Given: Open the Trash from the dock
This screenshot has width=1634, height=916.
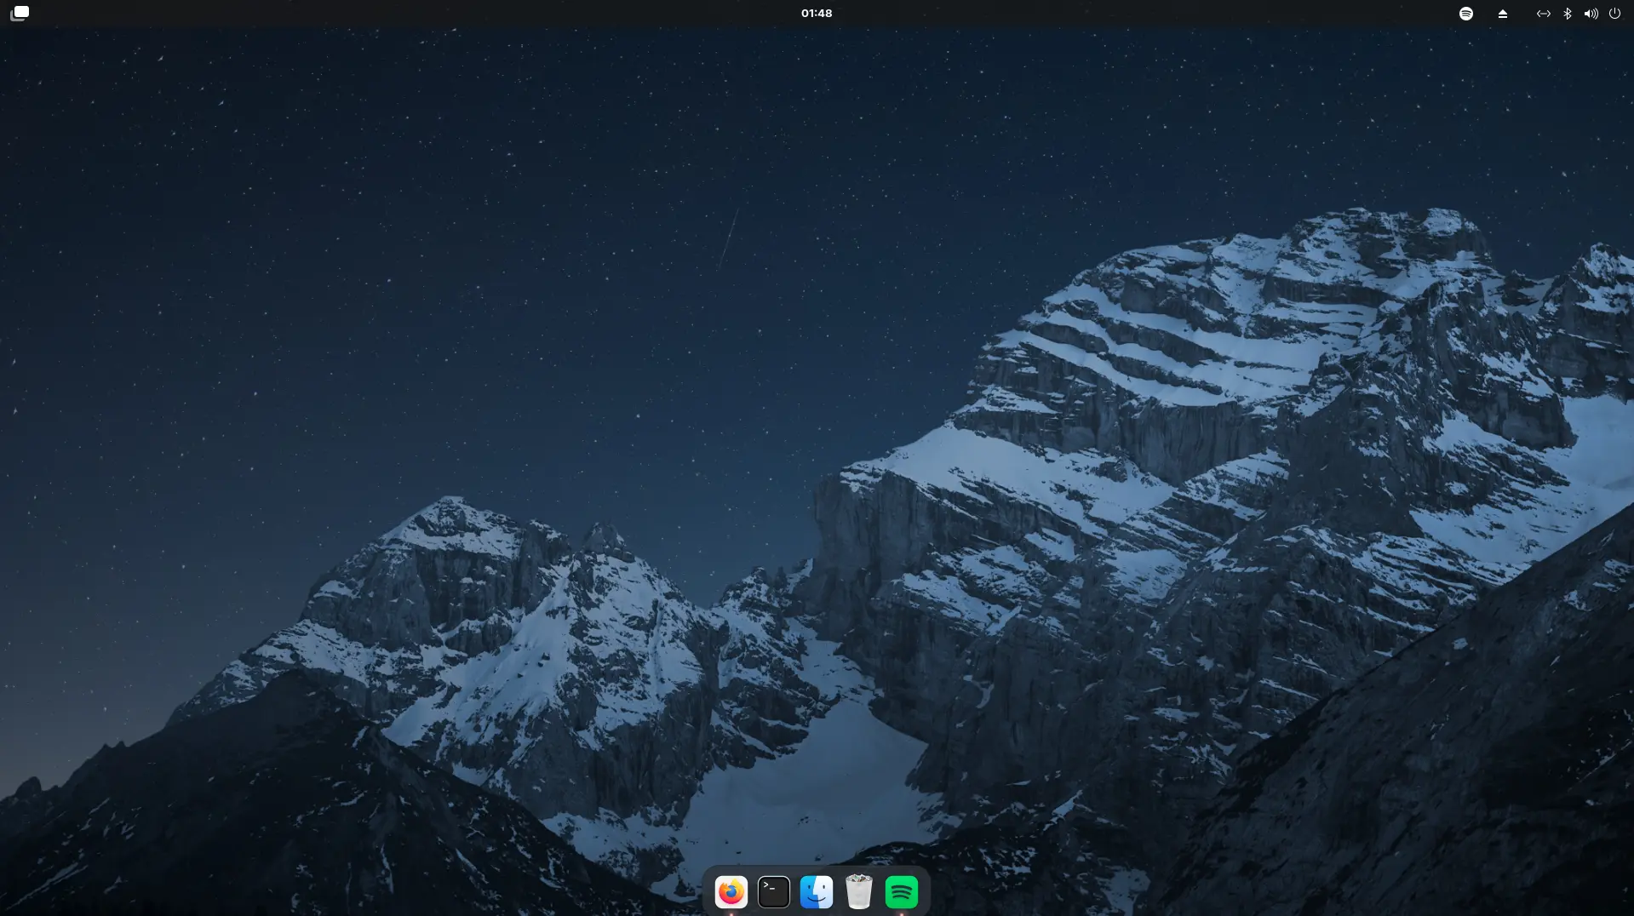Looking at the screenshot, I should (x=858, y=891).
